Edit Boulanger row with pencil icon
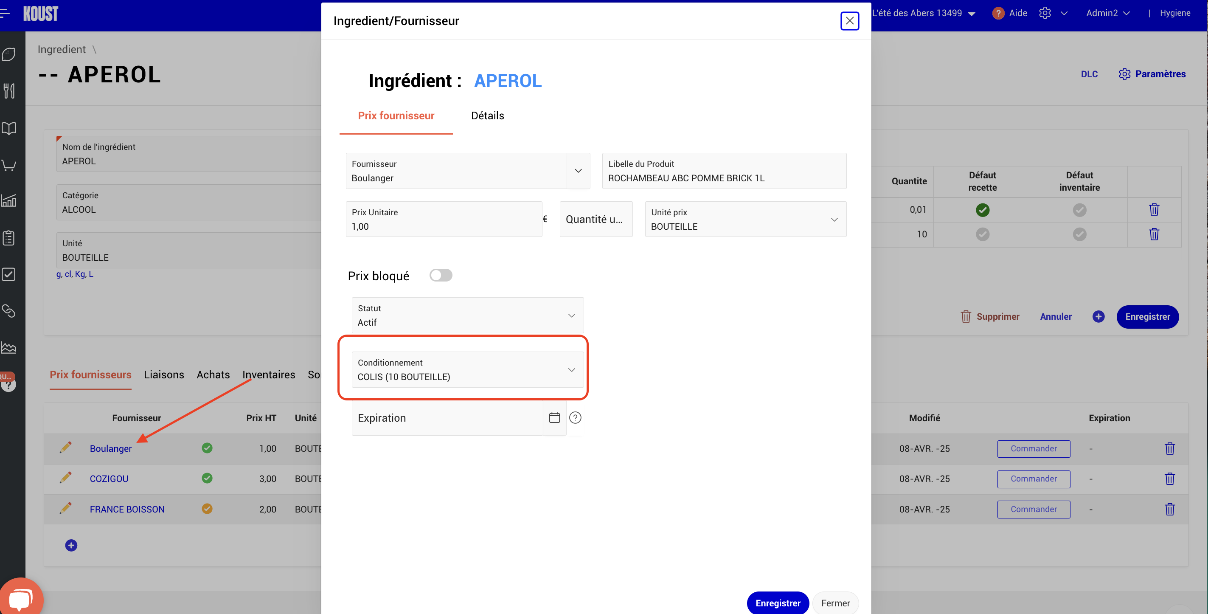 [65, 448]
